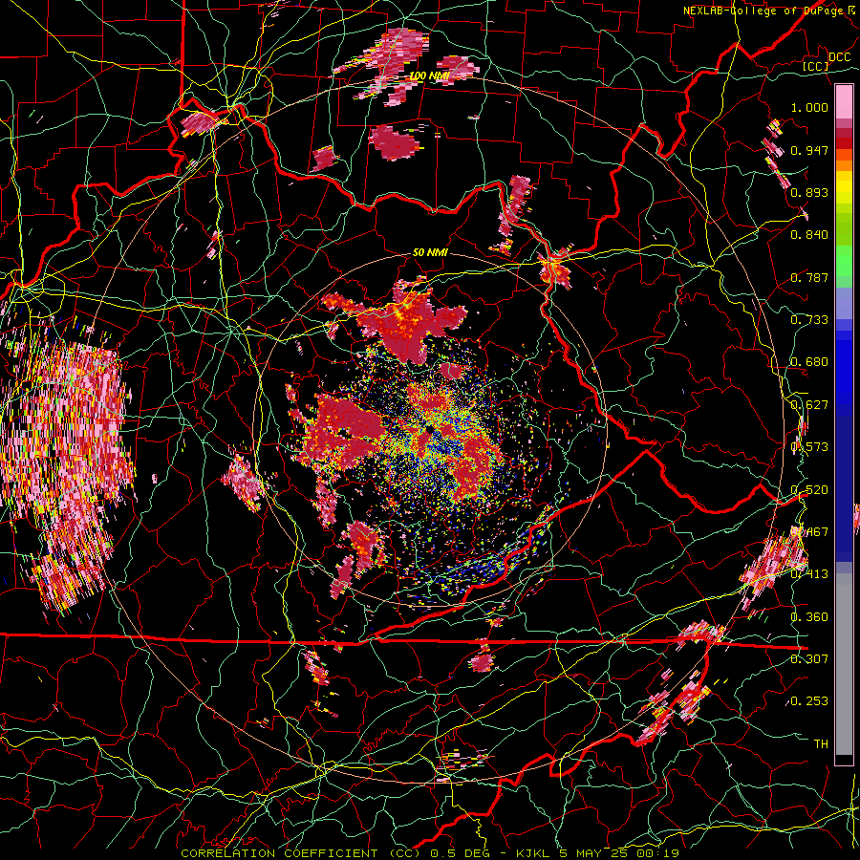Click the KJKL 5 MAY 25 00:19 timestamp
The height and width of the screenshot is (860, 860).
[597, 853]
